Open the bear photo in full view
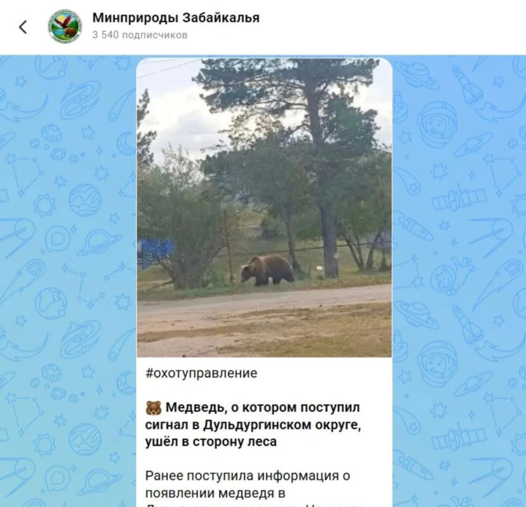The image size is (526, 507). [264, 207]
